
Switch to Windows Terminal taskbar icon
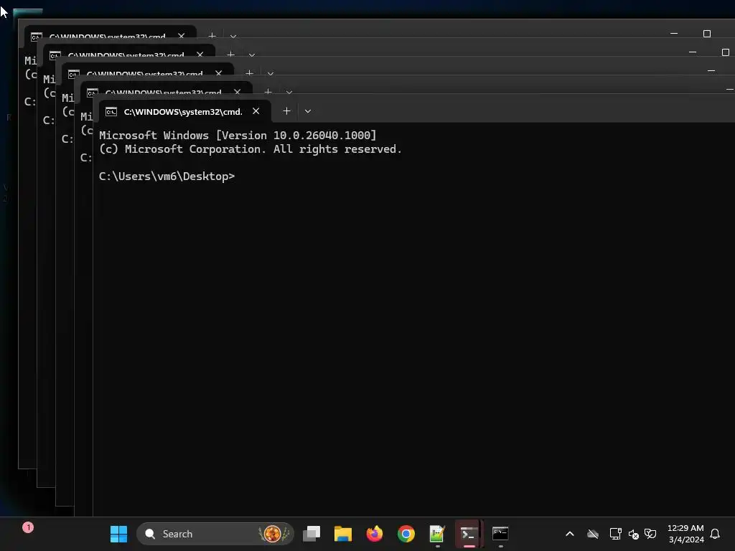pyautogui.click(x=469, y=534)
